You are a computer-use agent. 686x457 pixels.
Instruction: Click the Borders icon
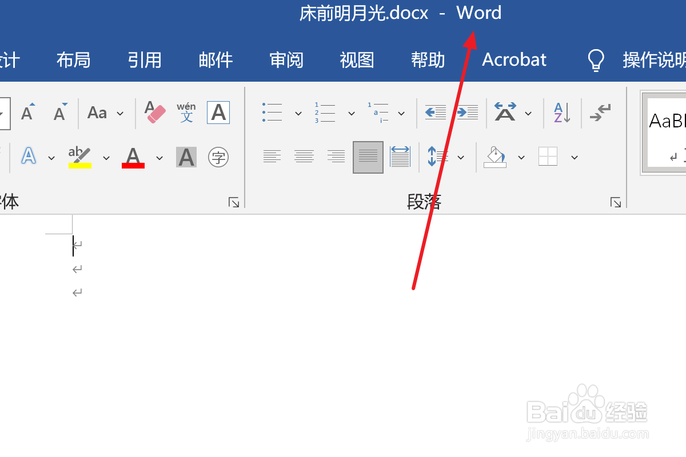pyautogui.click(x=548, y=157)
